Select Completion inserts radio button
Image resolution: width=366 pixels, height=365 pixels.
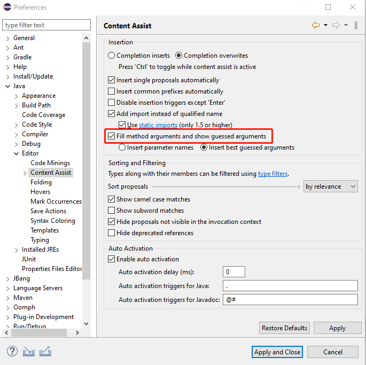click(111, 56)
